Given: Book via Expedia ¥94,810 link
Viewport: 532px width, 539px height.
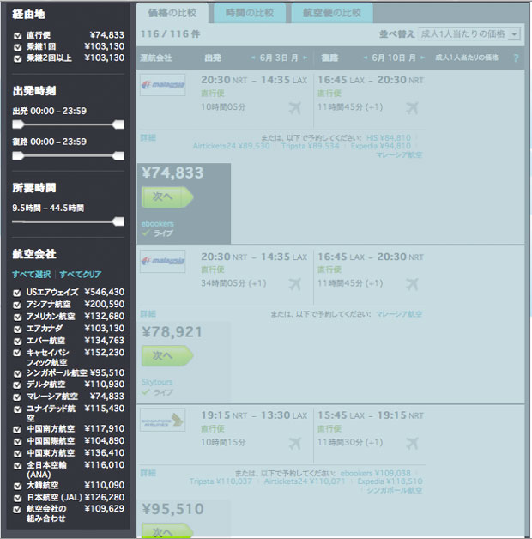Looking at the screenshot, I should pos(381,146).
